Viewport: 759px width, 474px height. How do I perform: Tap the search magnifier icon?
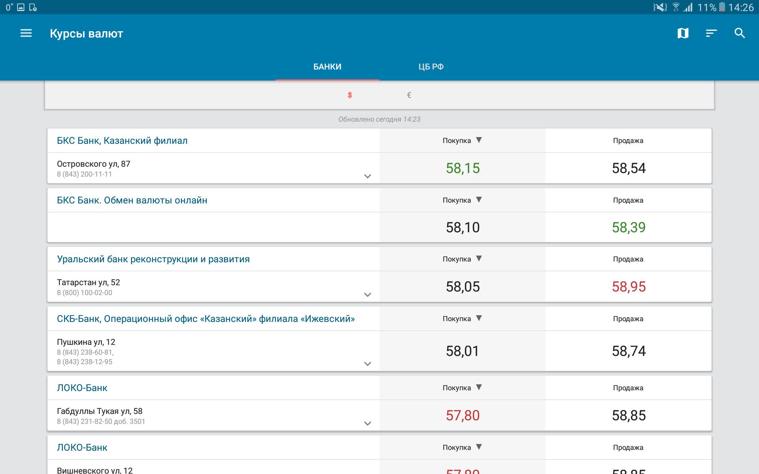tap(740, 33)
